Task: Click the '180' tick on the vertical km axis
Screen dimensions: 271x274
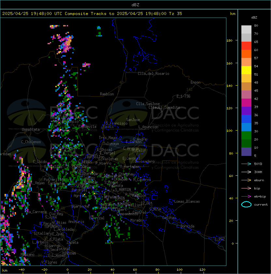Action: click(x=229, y=41)
